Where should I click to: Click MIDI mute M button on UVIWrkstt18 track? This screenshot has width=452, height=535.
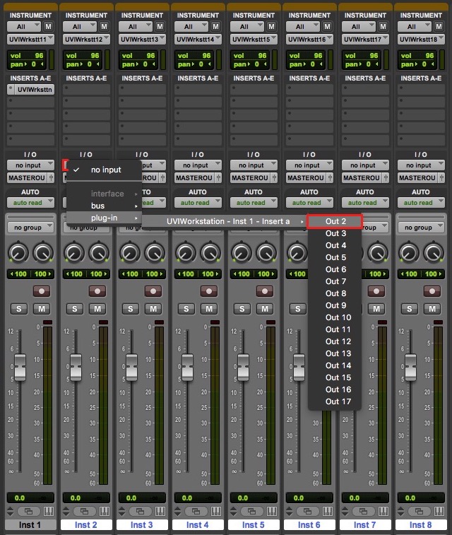439,27
